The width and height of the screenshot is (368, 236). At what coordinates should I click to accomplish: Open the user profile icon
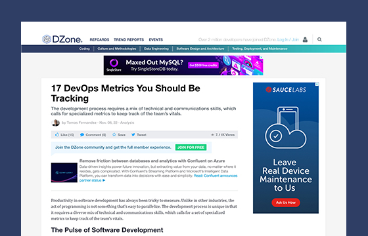pos(305,39)
